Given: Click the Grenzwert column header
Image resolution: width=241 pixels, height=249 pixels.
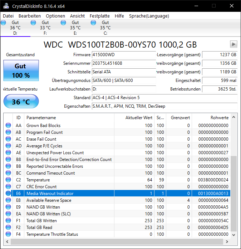Looking at the screenshot, I should (x=179, y=118).
